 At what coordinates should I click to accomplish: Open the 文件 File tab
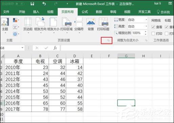6,12
